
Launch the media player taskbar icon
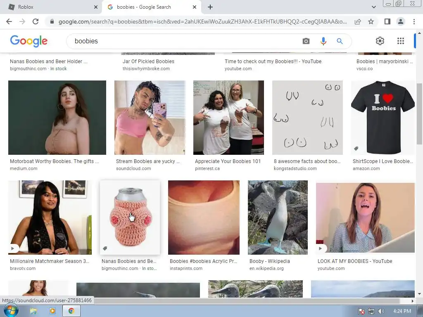coord(52,311)
